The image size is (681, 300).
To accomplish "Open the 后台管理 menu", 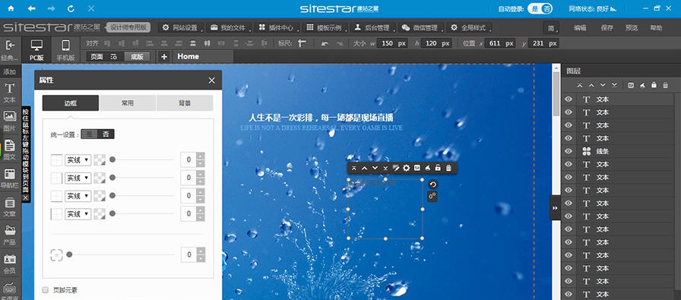I will tap(372, 27).
